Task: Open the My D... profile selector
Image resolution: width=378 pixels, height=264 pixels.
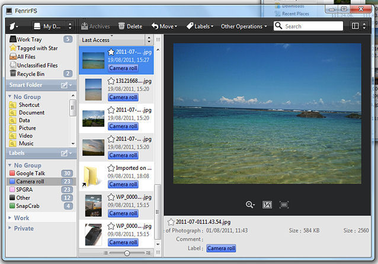Action: [x=49, y=26]
